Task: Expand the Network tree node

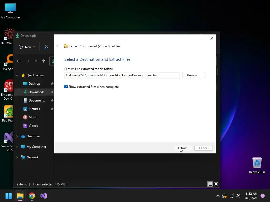Action: coord(17,157)
